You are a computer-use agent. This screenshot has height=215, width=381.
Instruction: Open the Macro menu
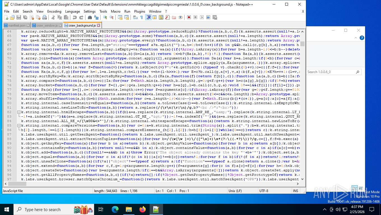[x=116, y=11]
